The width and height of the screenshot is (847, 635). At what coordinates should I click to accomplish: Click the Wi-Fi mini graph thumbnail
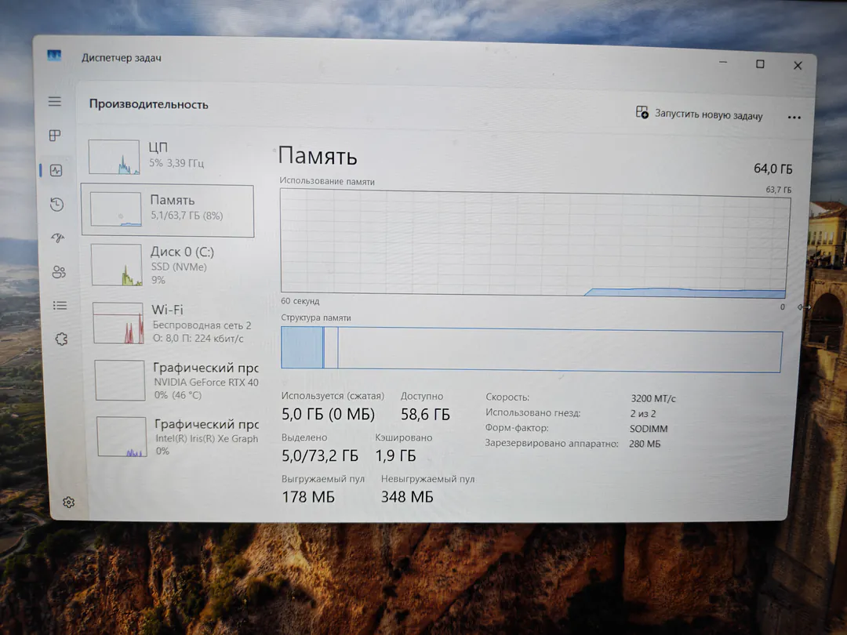click(x=118, y=323)
